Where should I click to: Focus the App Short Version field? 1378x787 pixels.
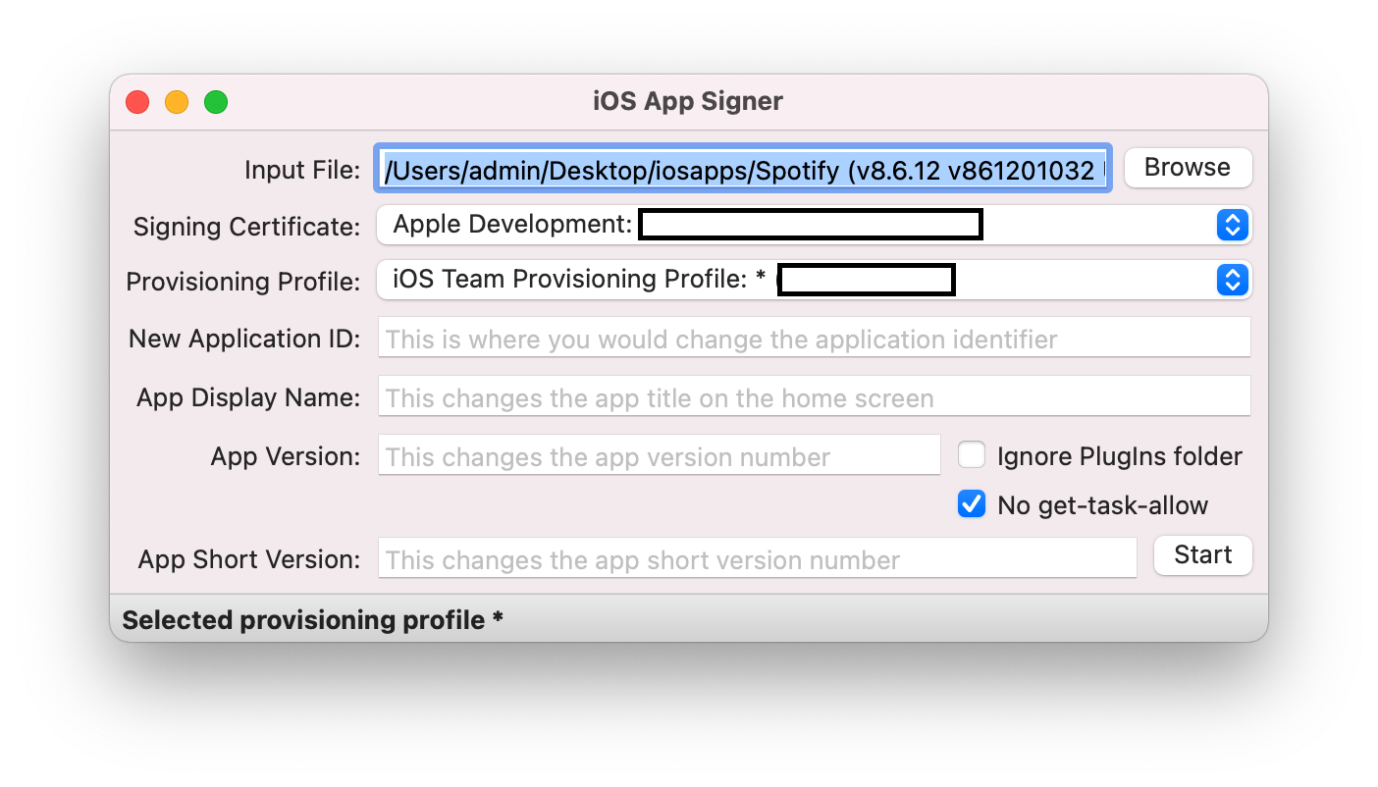(757, 558)
